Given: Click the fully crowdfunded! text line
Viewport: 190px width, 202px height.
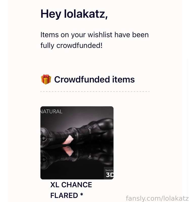Looking at the screenshot, I should coord(71,46).
